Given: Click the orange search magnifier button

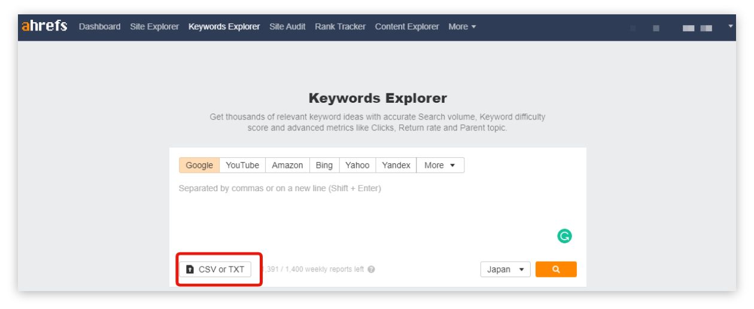Looking at the screenshot, I should tap(556, 270).
